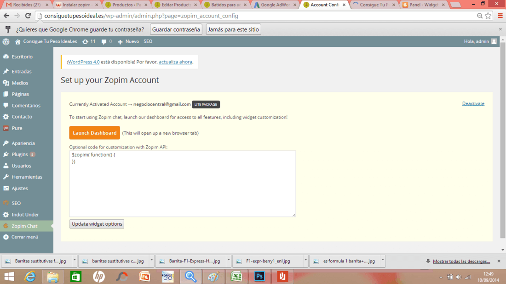This screenshot has width=506, height=284.
Task: Open SEO in admin bar
Action: (x=148, y=41)
